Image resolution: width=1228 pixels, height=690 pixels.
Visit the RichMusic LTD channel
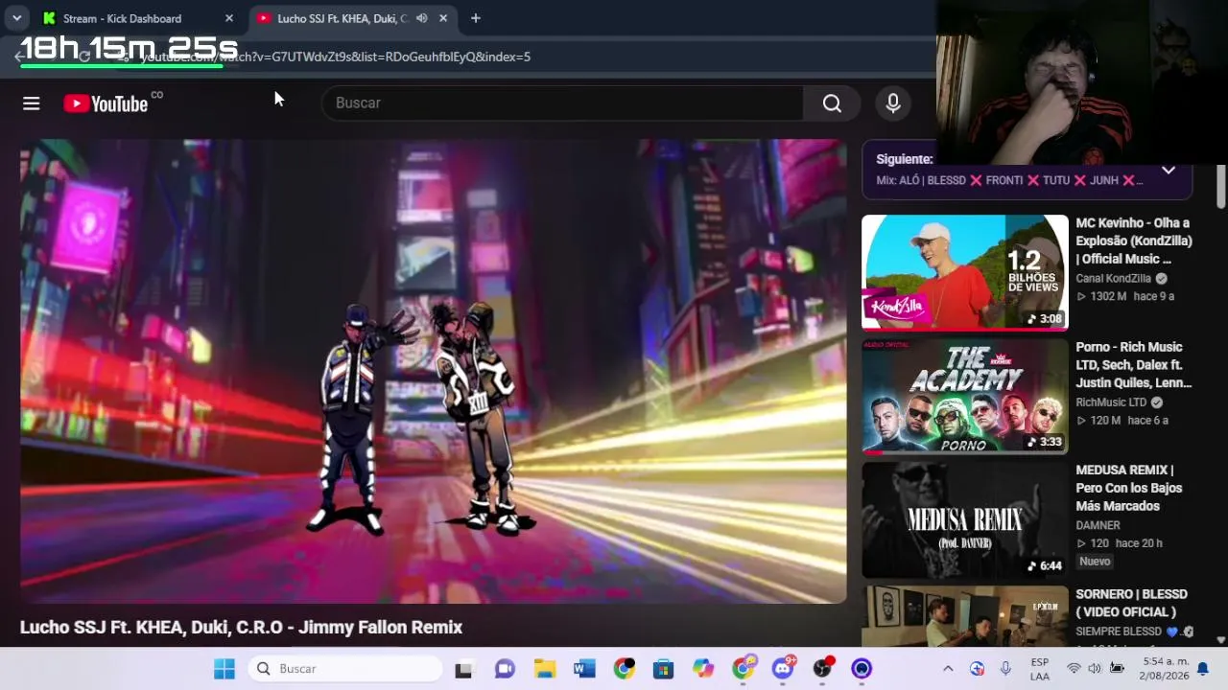(x=1111, y=402)
